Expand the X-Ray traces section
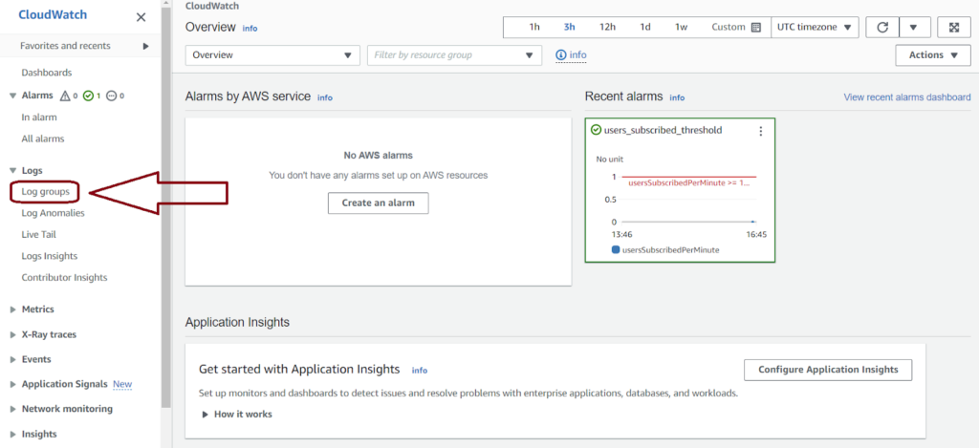 13,334
